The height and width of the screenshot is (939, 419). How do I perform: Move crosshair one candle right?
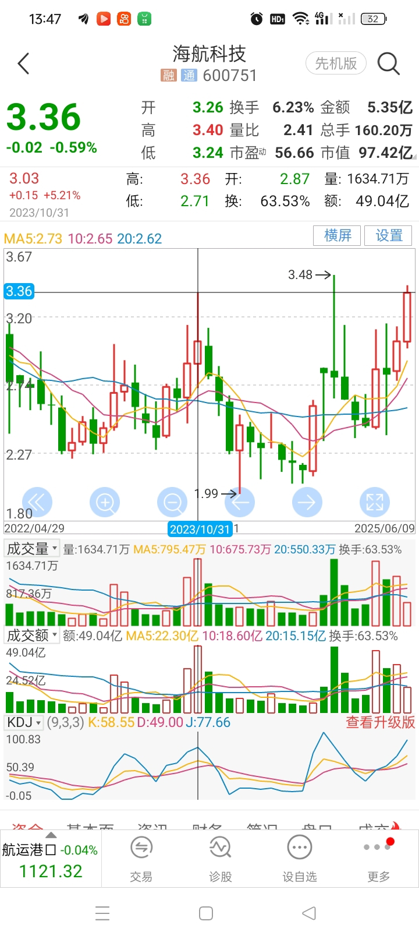click(x=307, y=502)
